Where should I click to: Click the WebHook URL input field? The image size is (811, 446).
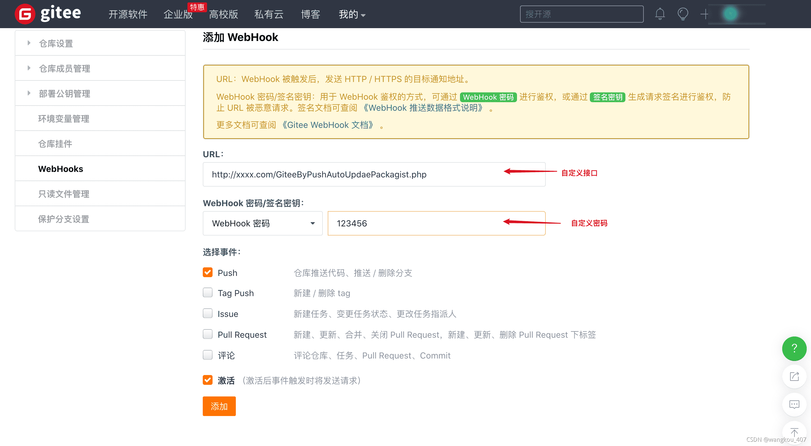pyautogui.click(x=353, y=174)
